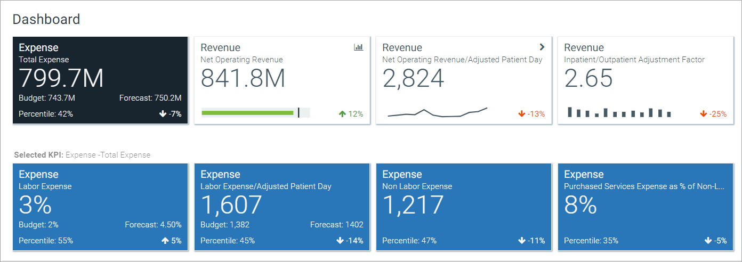Image resolution: width=742 pixels, height=262 pixels.
Task: Select the Net Operating Revenue 841.8M value
Action: coord(243,79)
